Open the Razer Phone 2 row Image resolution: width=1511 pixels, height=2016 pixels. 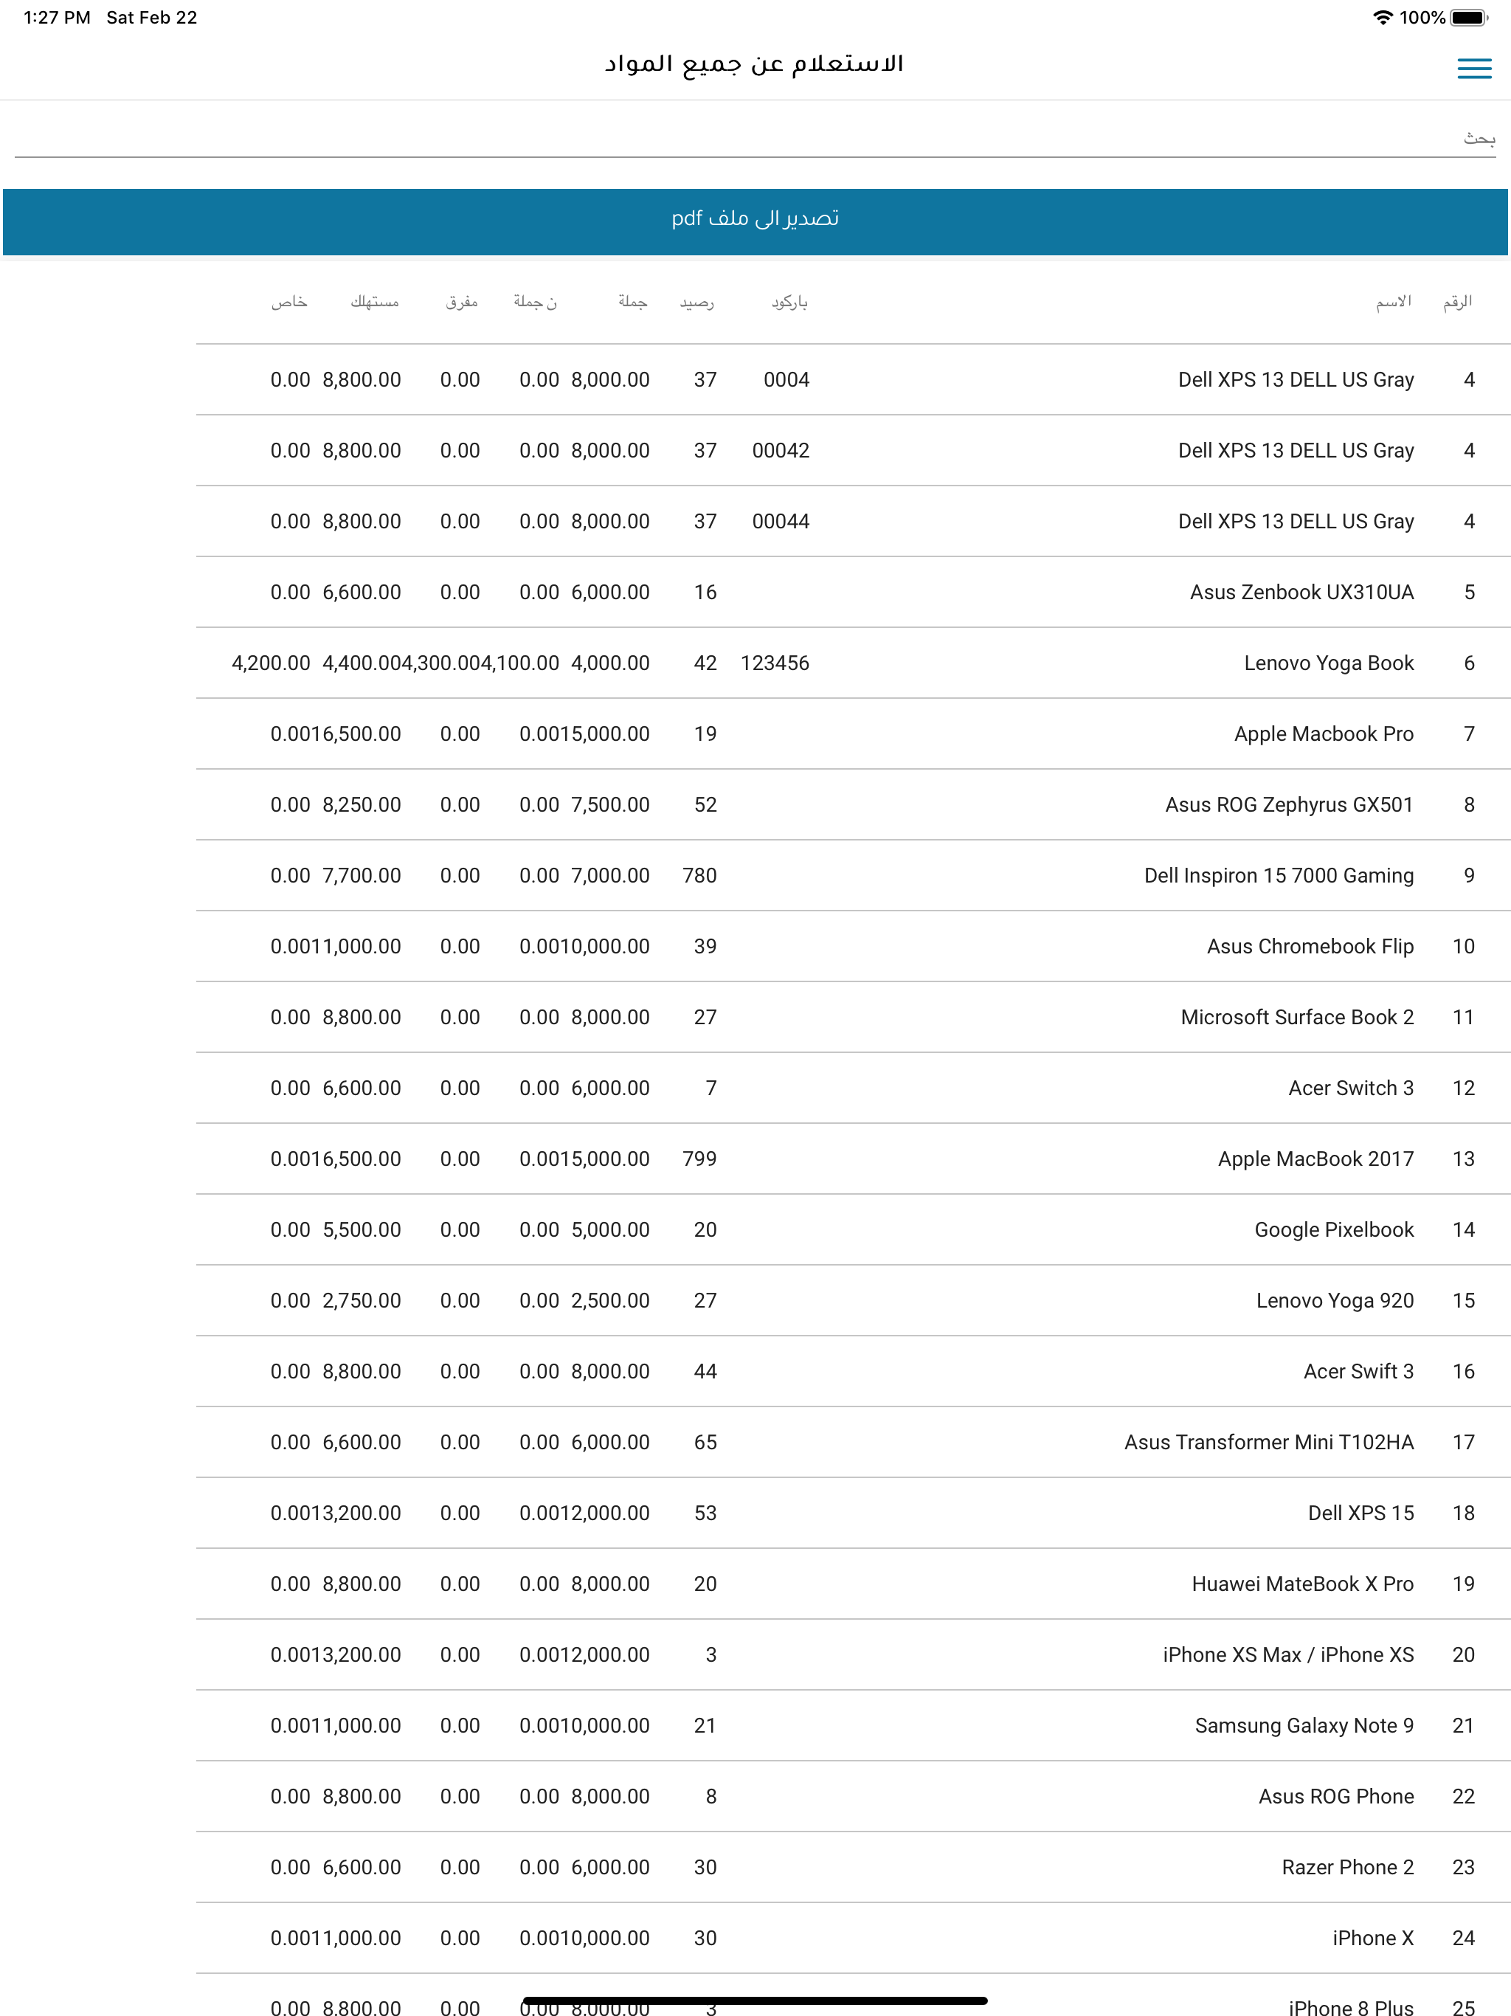[x=853, y=1868]
